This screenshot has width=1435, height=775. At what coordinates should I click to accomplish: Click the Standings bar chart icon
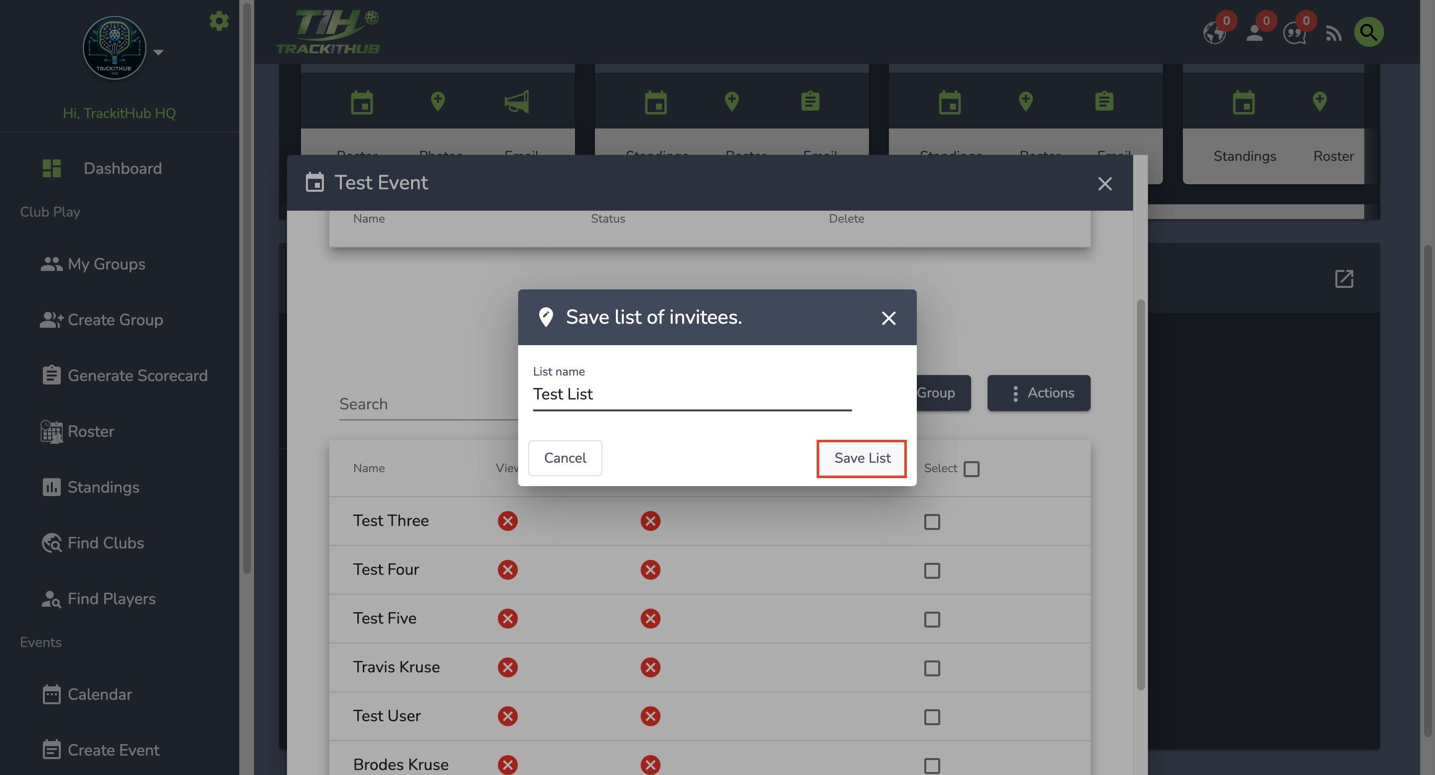pos(51,487)
